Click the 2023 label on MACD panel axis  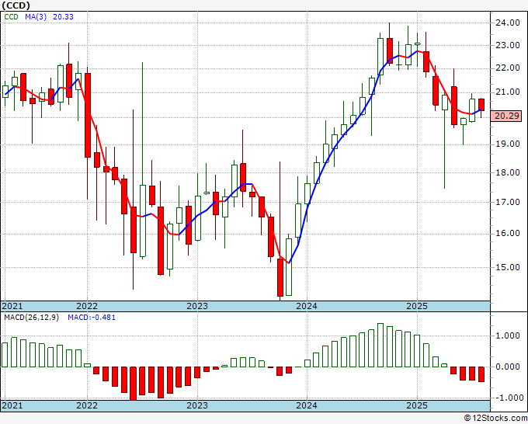point(197,405)
